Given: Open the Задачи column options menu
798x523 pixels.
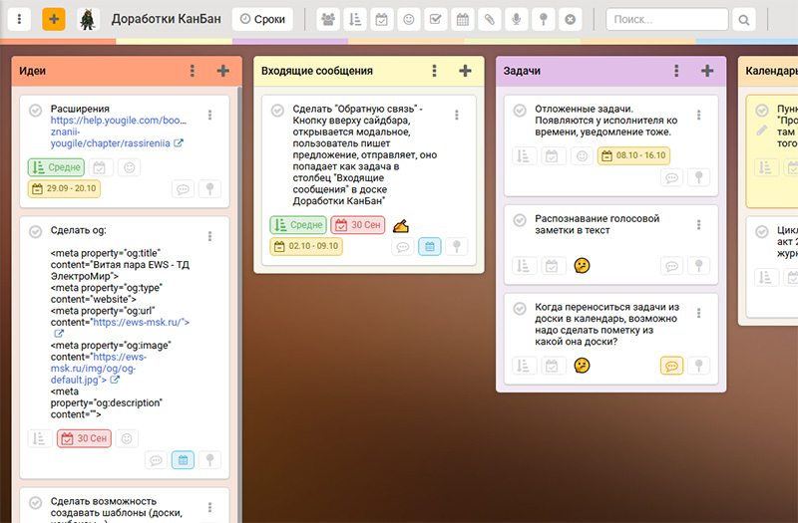Looking at the screenshot, I should pyautogui.click(x=676, y=71).
